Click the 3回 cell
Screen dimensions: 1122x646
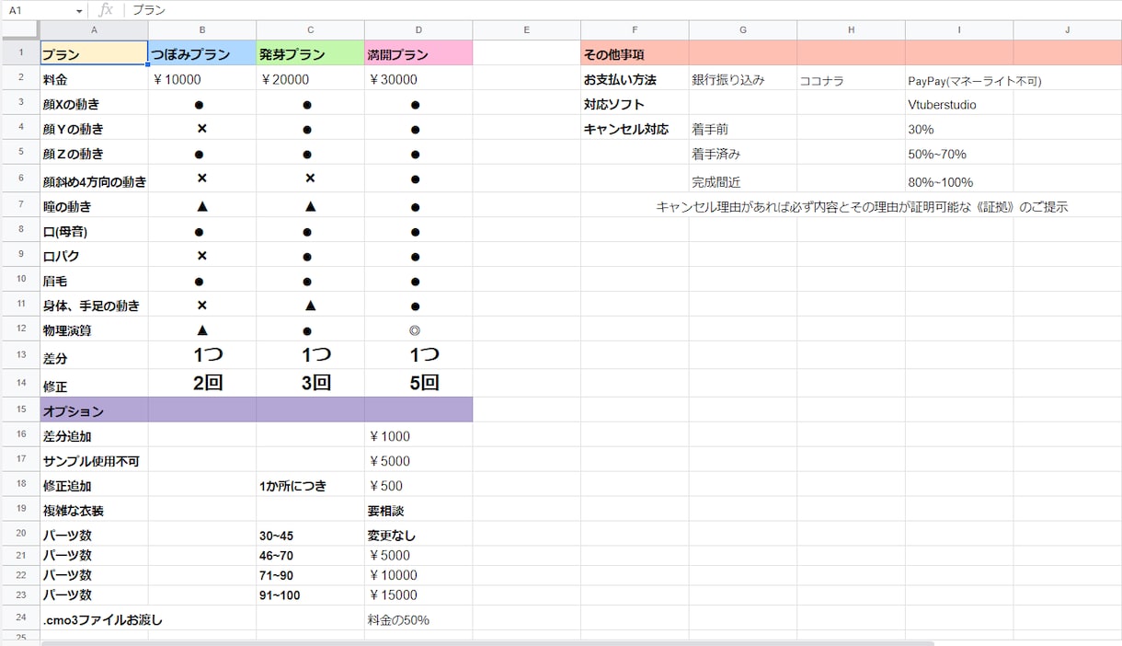click(x=311, y=383)
